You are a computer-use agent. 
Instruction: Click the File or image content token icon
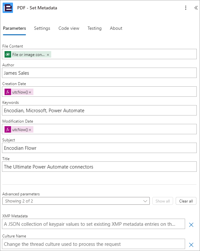8,54
